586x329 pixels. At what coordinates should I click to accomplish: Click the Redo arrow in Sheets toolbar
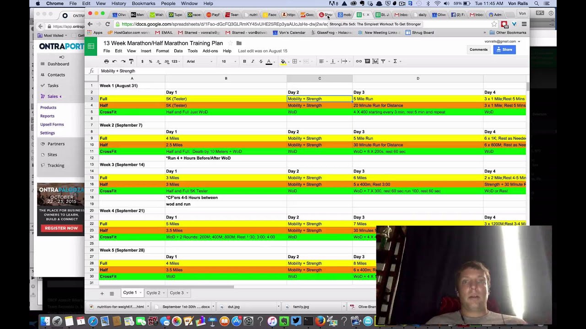tap(123, 61)
